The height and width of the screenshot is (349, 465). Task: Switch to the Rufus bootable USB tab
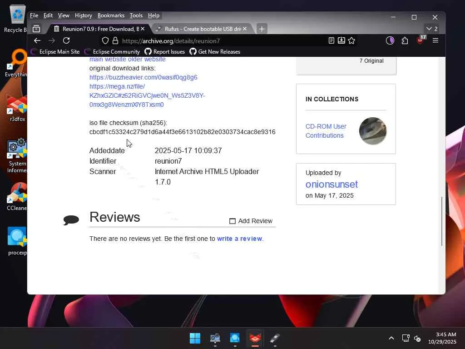pos(203,29)
